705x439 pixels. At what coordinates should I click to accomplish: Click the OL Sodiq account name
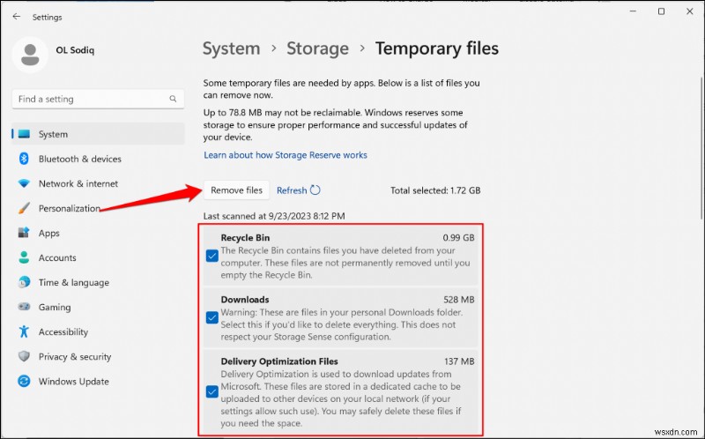(x=75, y=50)
